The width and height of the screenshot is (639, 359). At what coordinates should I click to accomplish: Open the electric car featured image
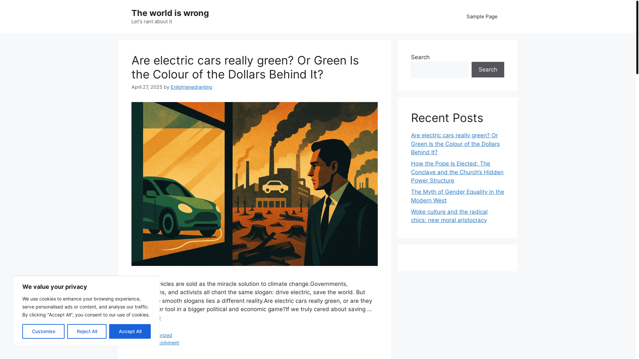[254, 184]
